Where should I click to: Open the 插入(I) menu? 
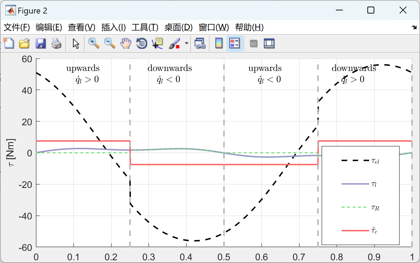[x=113, y=27]
